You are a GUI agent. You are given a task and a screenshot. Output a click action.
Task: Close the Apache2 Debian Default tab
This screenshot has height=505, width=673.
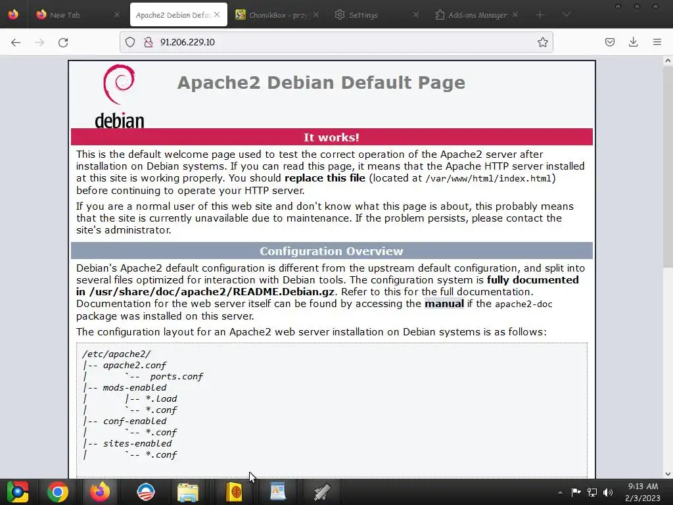click(217, 14)
